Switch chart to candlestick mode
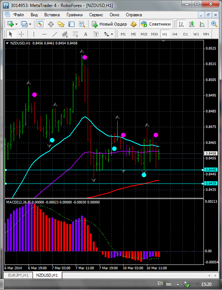The height and width of the screenshot is (290, 222). 192,24
